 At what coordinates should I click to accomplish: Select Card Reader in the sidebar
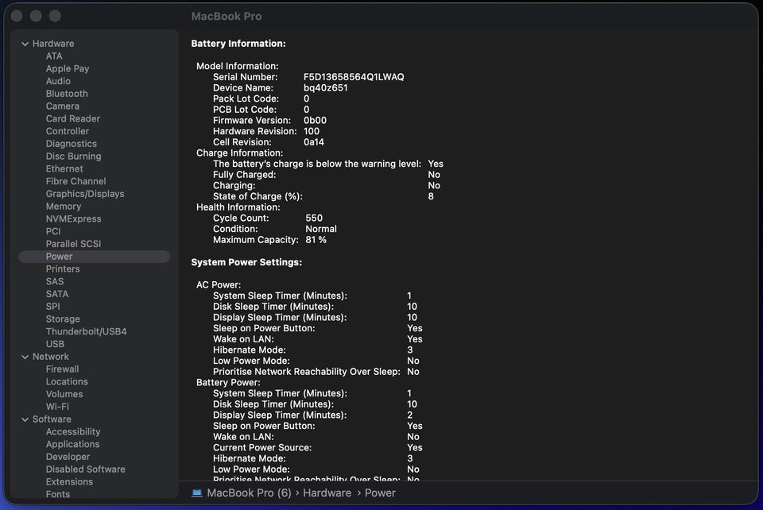(x=72, y=118)
